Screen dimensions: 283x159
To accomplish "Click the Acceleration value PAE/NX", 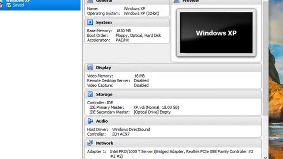I will tap(122, 40).
